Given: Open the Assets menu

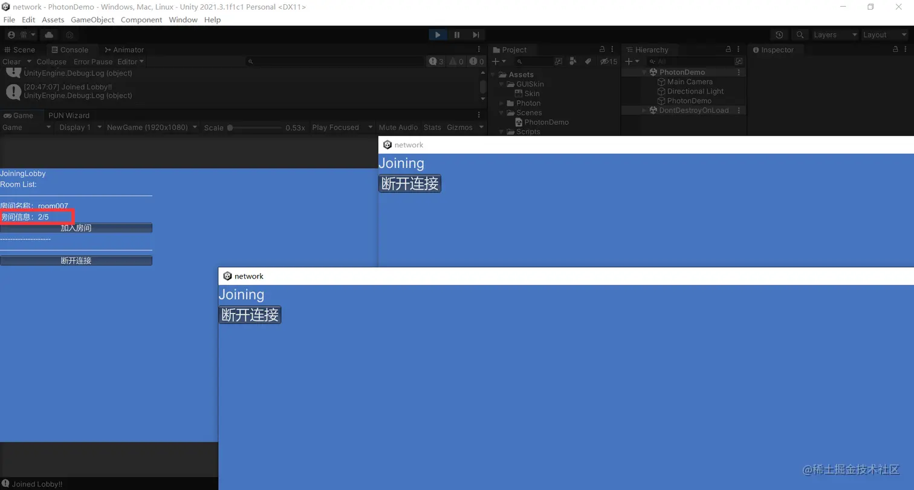Looking at the screenshot, I should (53, 20).
